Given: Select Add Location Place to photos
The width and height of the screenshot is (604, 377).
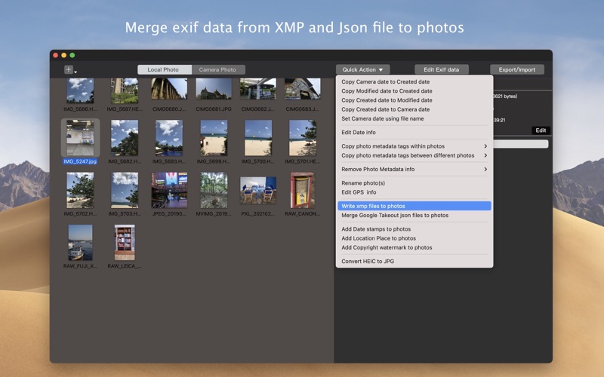Looking at the screenshot, I should (414, 238).
